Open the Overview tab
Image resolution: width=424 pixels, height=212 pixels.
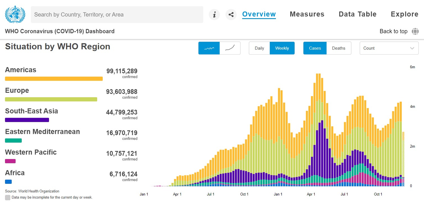259,14
